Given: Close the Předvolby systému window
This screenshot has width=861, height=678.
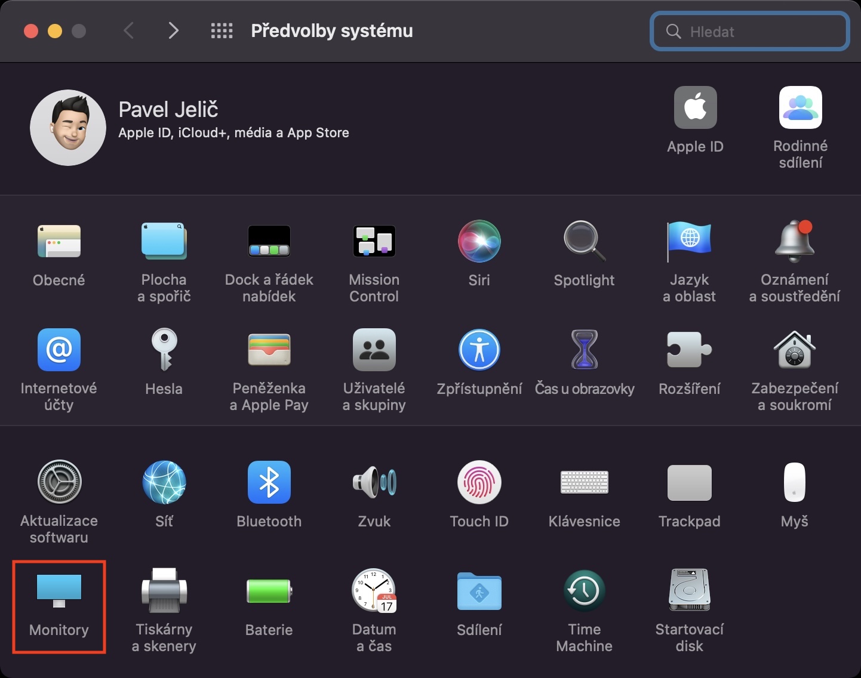Looking at the screenshot, I should pyautogui.click(x=31, y=31).
